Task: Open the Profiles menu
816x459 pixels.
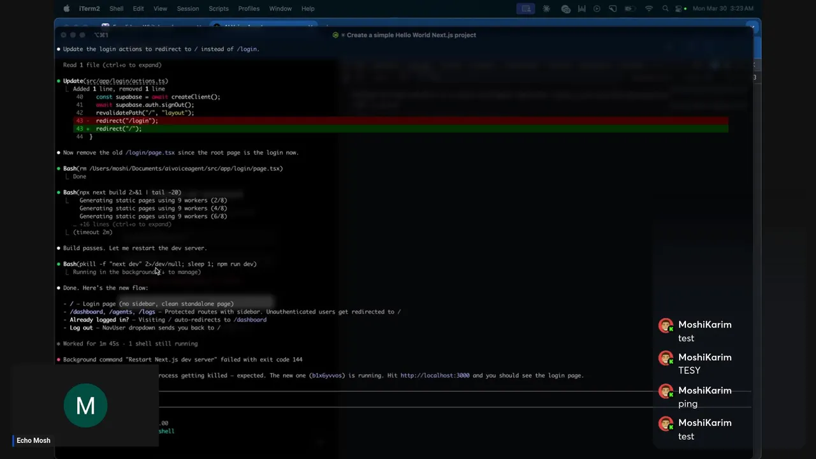Action: click(x=249, y=8)
